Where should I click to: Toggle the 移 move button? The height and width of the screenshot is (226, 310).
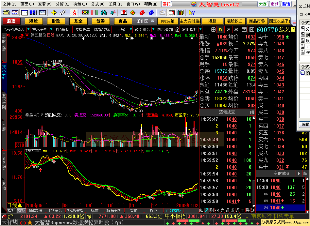coord(236,30)
